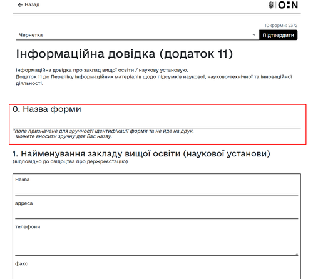Focus the Назва input field
Image resolution: width=313 pixels, height=279 pixels.
pyautogui.click(x=156, y=189)
